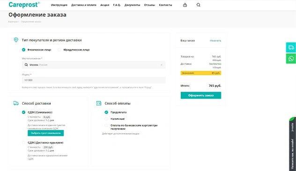Click the wallet icon beside Способ оплаты

99,103
